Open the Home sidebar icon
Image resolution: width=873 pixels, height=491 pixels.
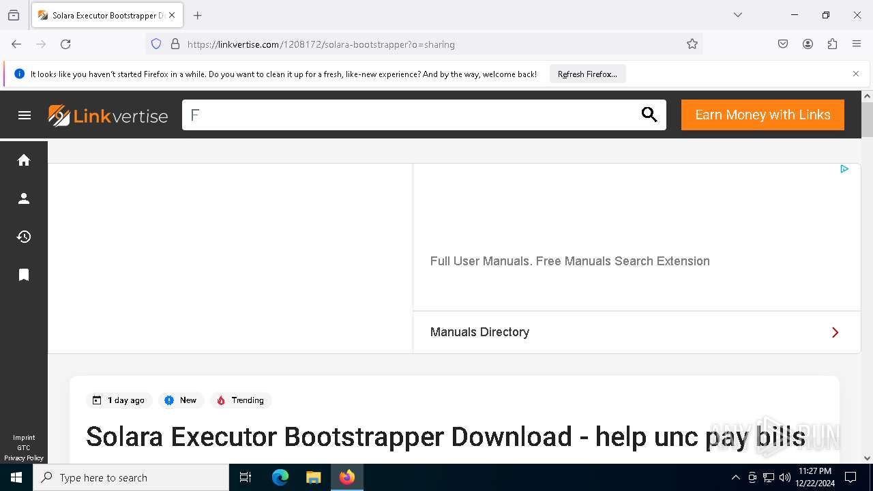pyautogui.click(x=24, y=160)
